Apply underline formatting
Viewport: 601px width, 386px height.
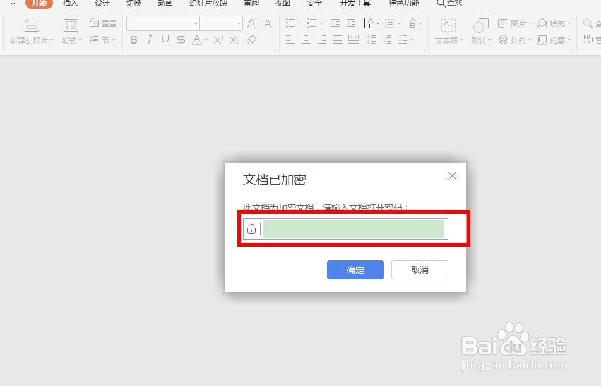[165, 40]
